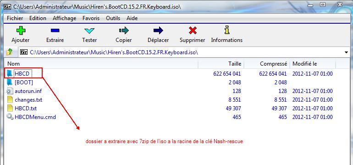This screenshot has height=165, width=353.
Task: Click the green Ajouter plus icon
Action: (21, 30)
